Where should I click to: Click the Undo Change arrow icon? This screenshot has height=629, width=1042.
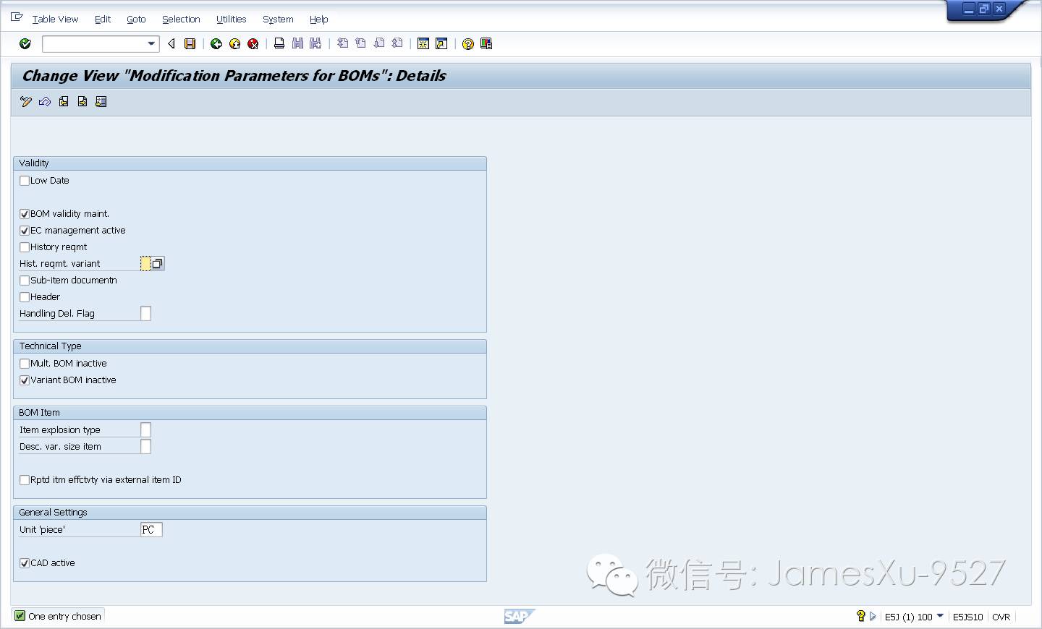tap(45, 101)
